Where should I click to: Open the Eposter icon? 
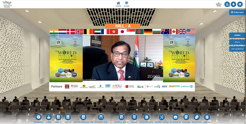click(x=134, y=117)
